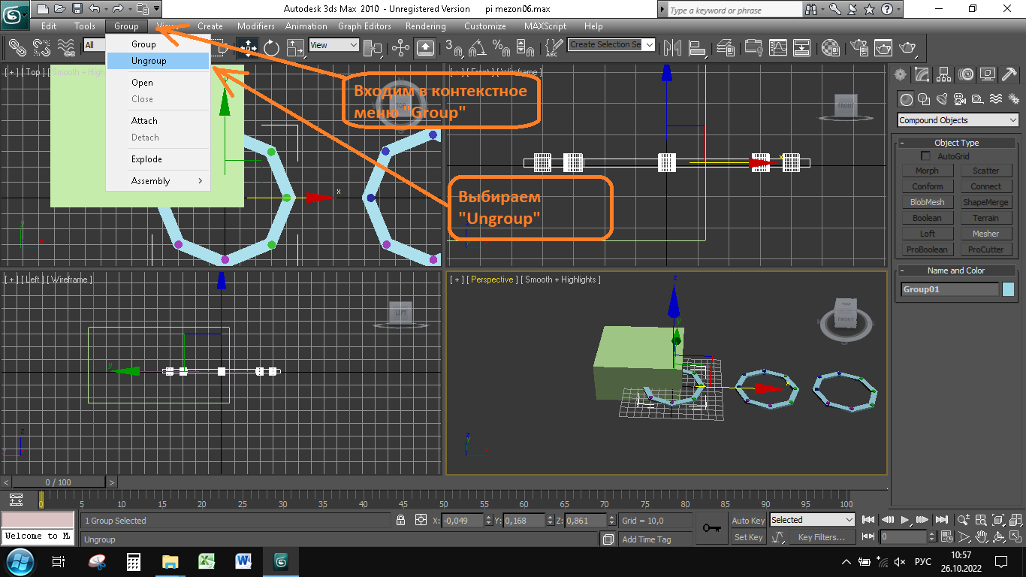Select the Shapes category icon
The width and height of the screenshot is (1026, 577).
(x=925, y=99)
